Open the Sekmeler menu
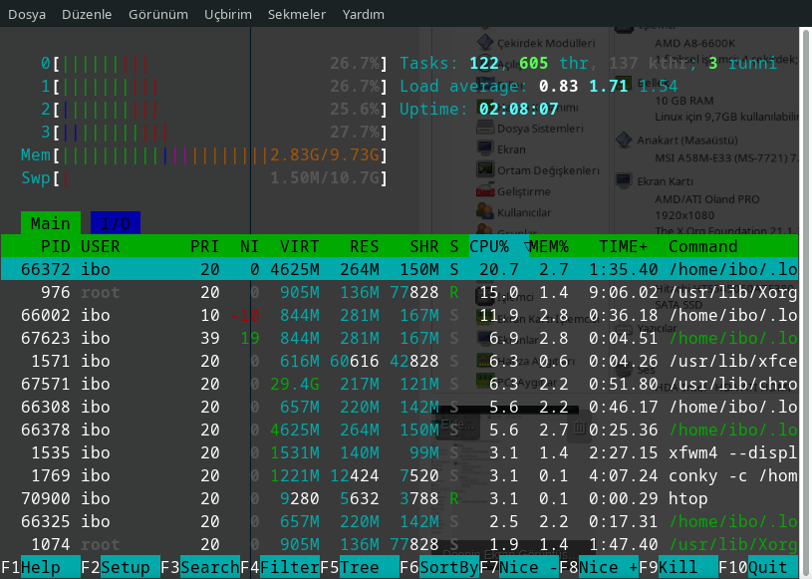This screenshot has width=812, height=579. [x=291, y=15]
